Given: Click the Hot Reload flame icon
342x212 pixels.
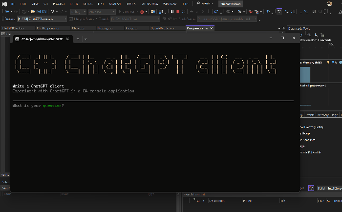Looking at the screenshot, I should coord(142,12).
